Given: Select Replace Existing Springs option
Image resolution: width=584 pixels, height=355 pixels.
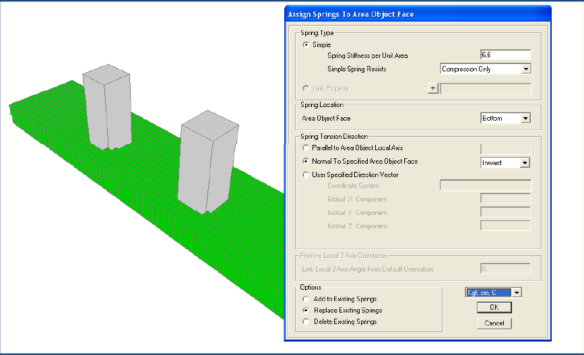Looking at the screenshot, I should (x=306, y=311).
